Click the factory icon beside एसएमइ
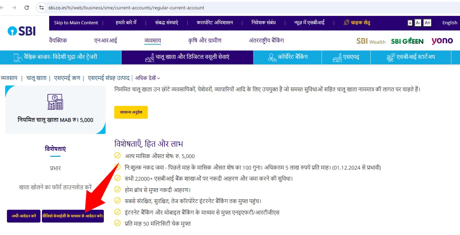Viewport: 460px width, 235px height. coord(337,57)
